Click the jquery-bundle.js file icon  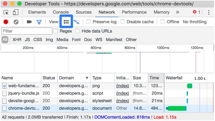point(4,94)
